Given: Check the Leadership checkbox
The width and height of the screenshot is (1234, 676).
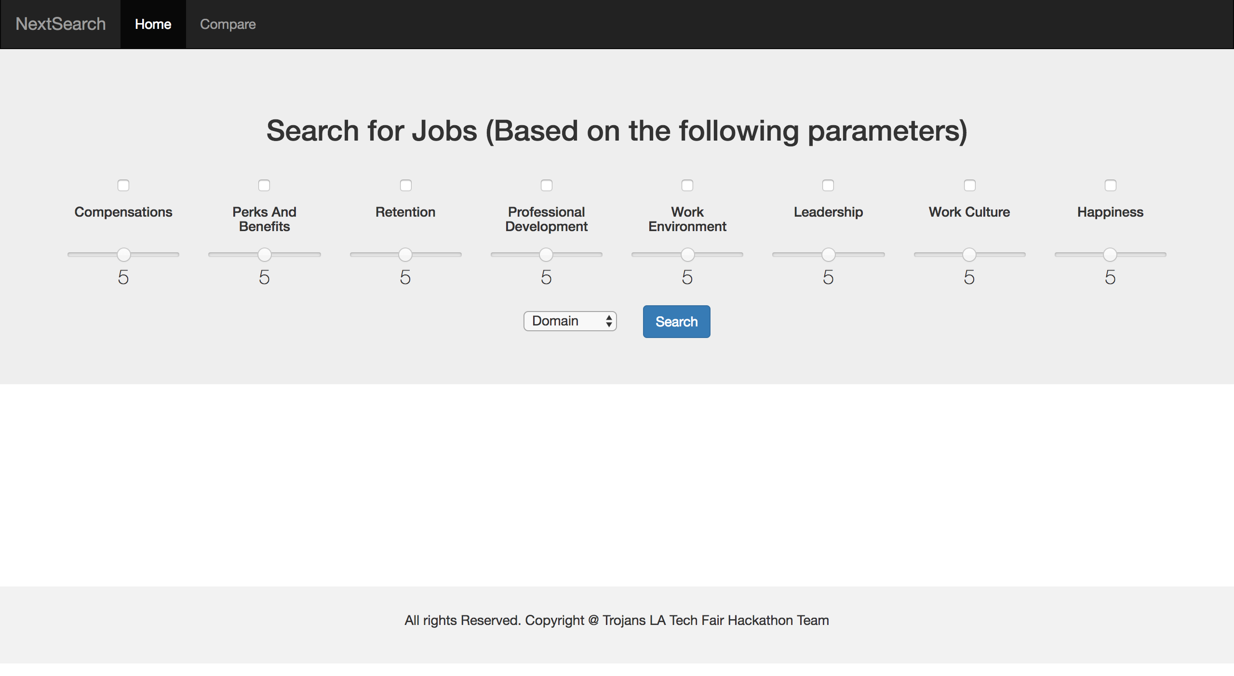Looking at the screenshot, I should point(828,185).
